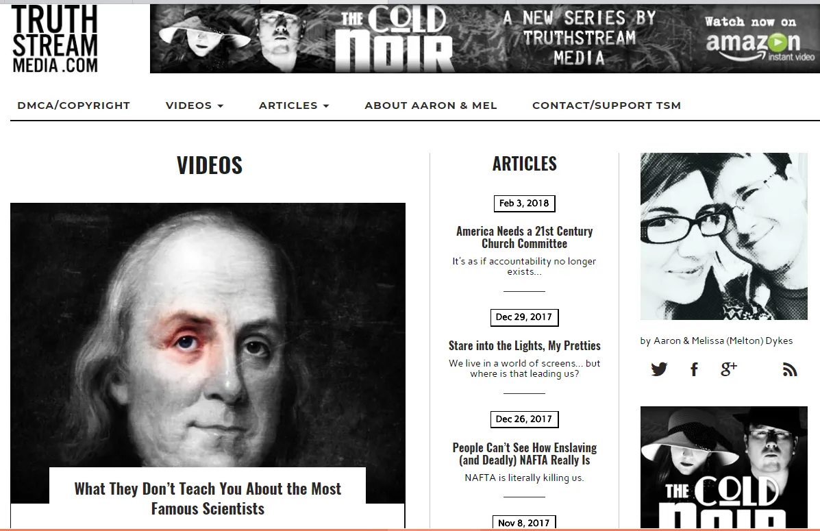Expand the Articles menu arrow
Screen dimensions: 820x531
326,106
